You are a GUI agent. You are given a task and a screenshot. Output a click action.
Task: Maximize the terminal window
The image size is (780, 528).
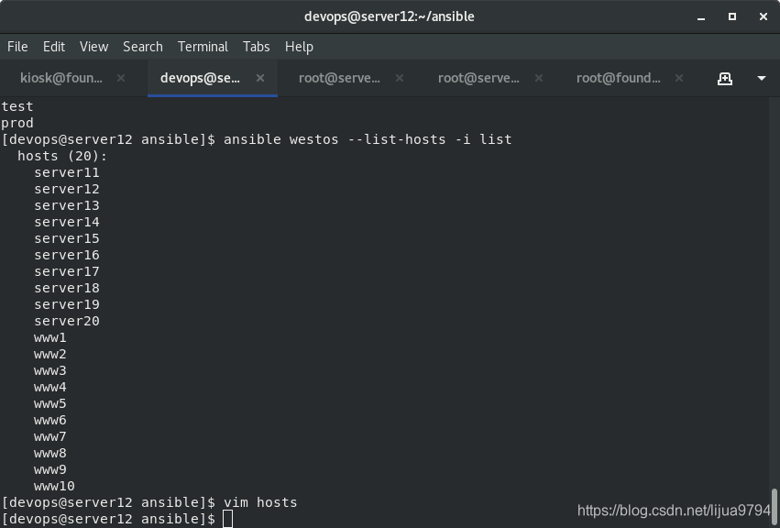[732, 16]
